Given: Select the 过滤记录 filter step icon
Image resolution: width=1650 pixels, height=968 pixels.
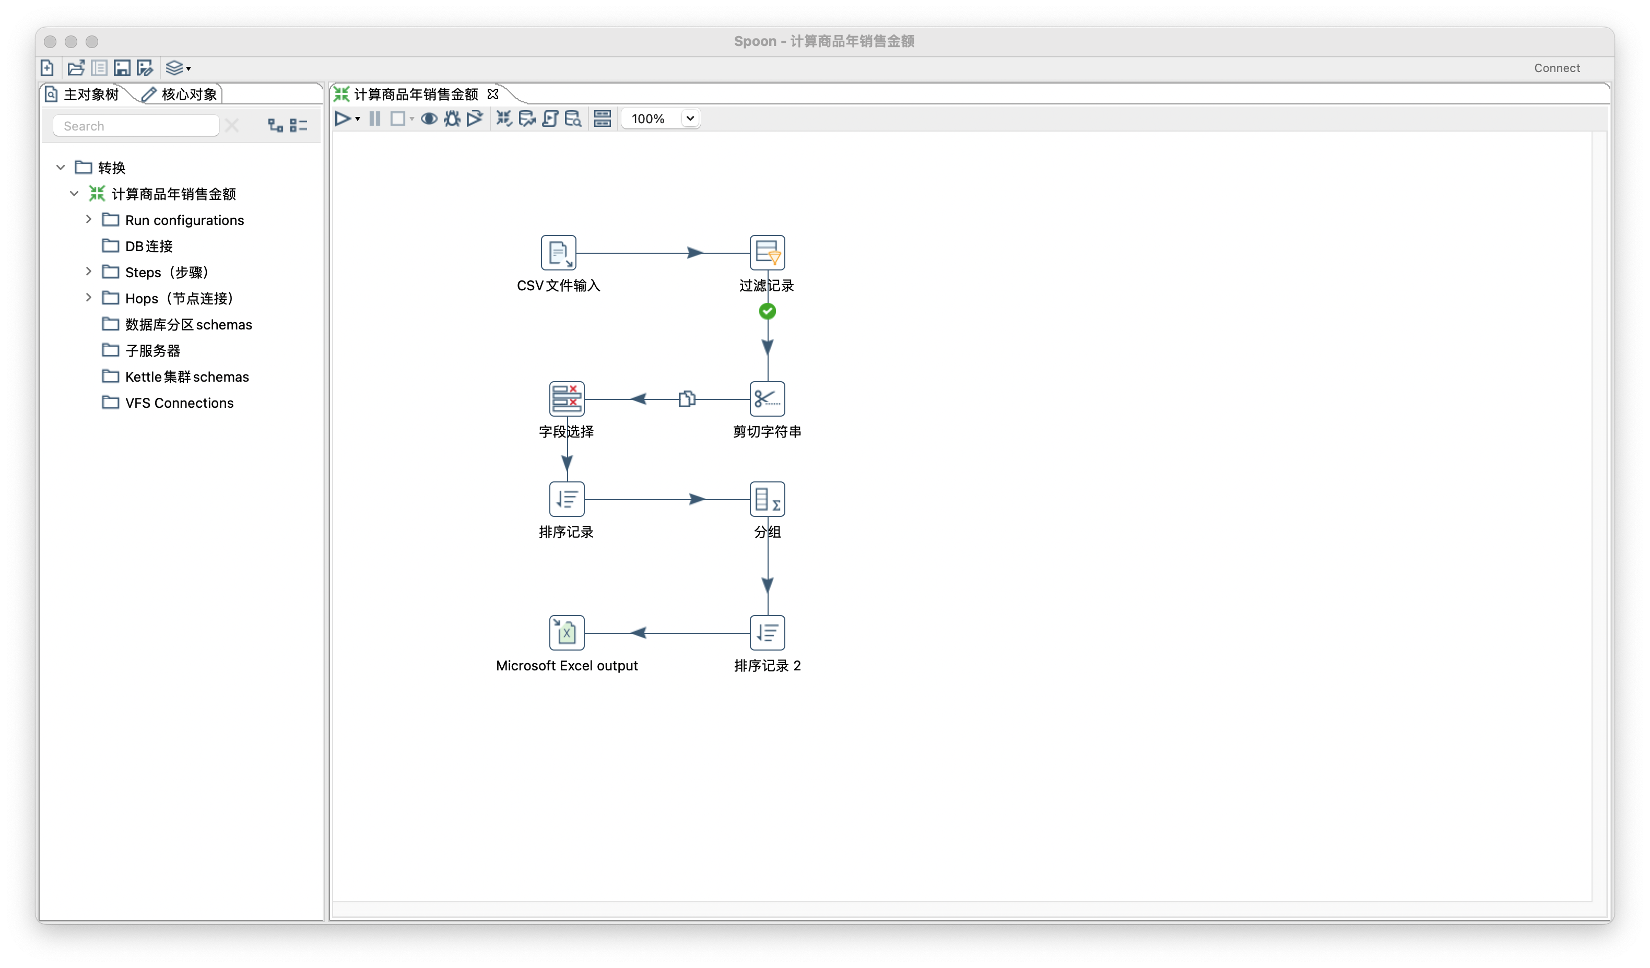Looking at the screenshot, I should [768, 253].
